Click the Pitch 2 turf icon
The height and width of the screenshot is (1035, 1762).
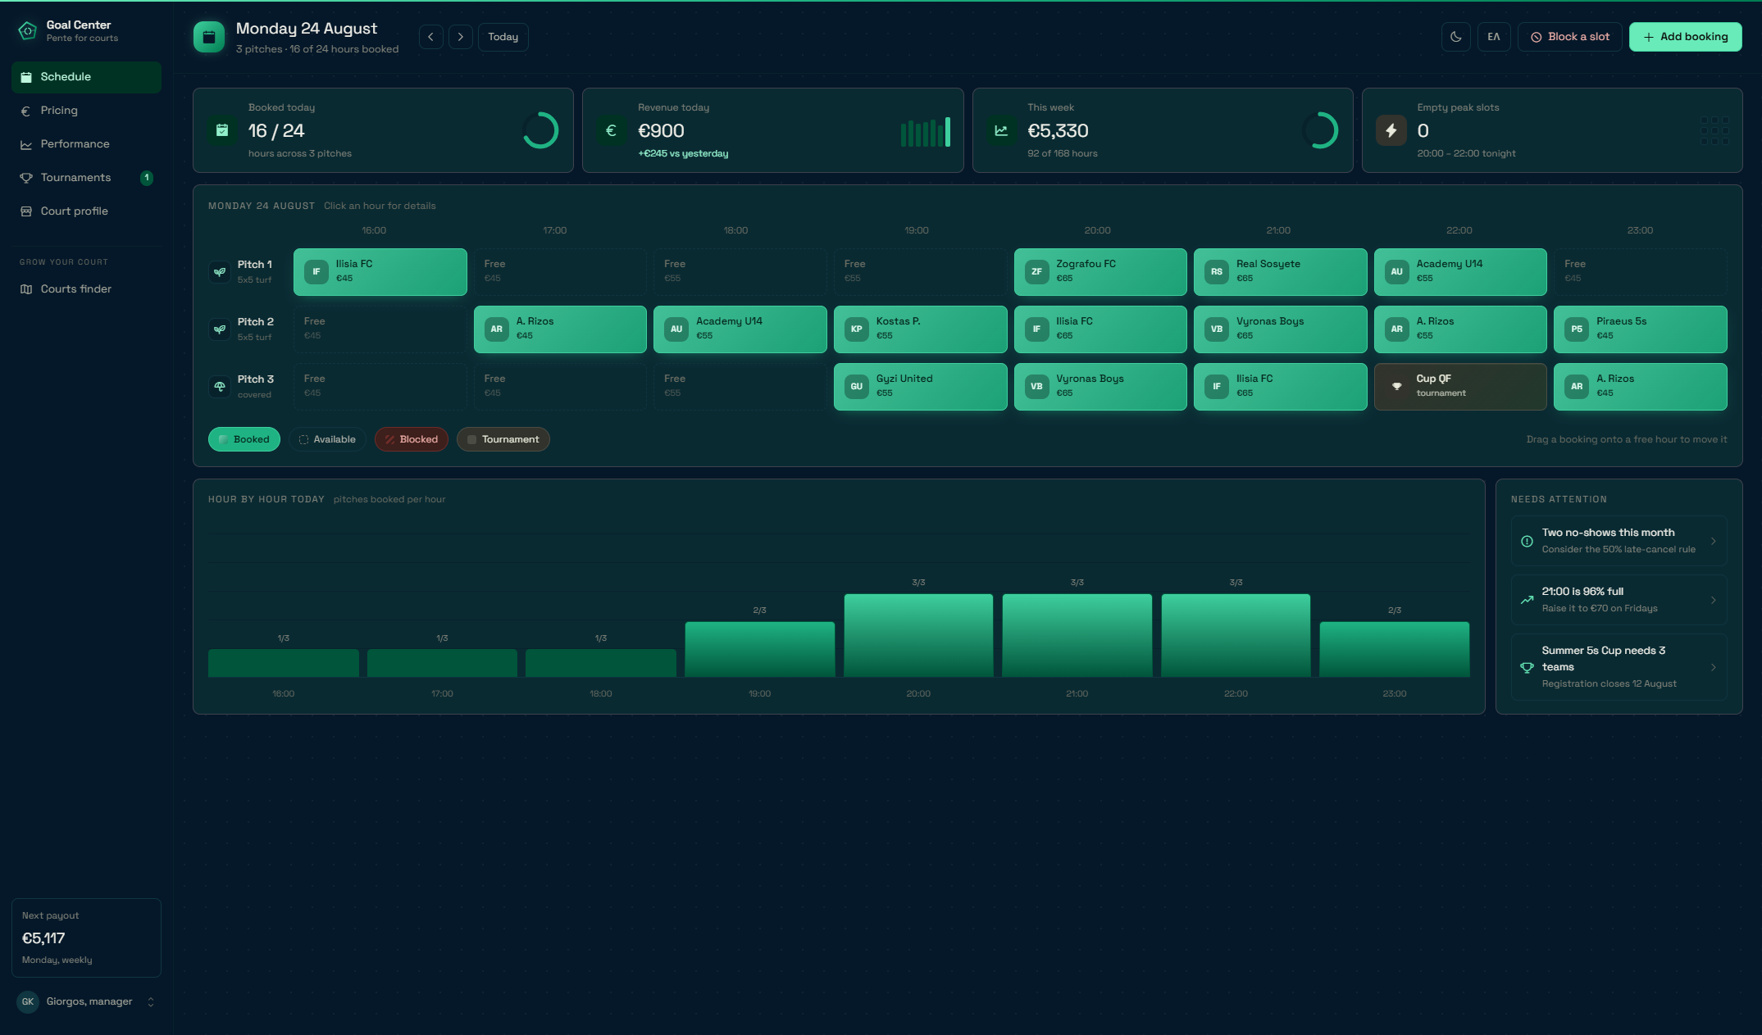(220, 329)
